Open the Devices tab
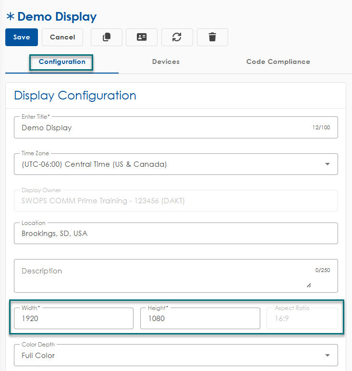The image size is (352, 371). tap(166, 62)
